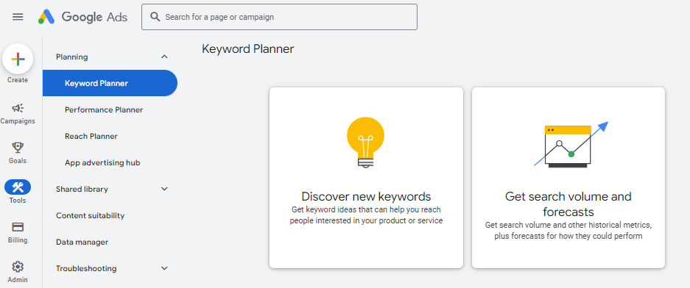Collapse the Planning section chevron

(164, 57)
